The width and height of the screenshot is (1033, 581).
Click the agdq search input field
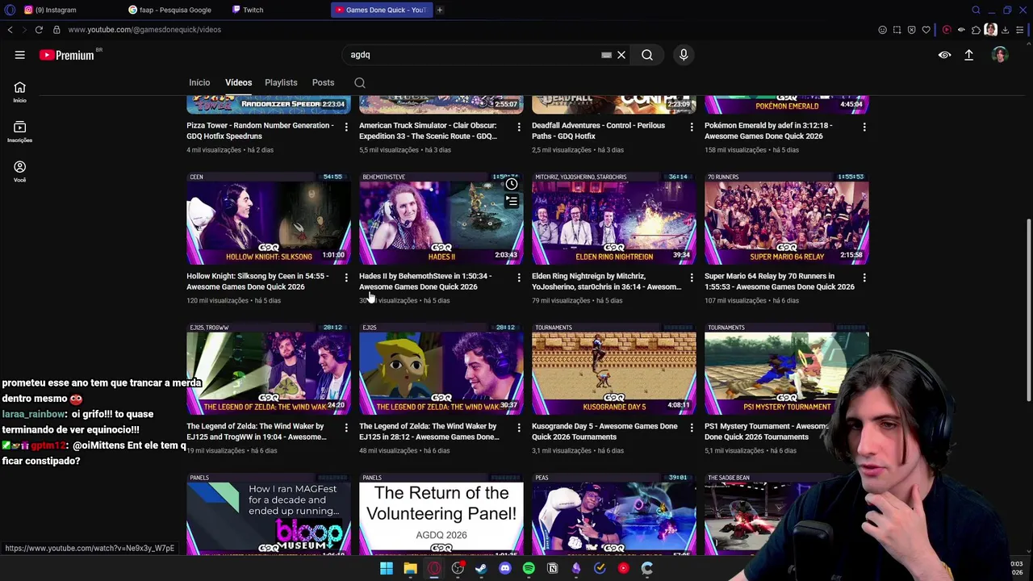[472, 55]
